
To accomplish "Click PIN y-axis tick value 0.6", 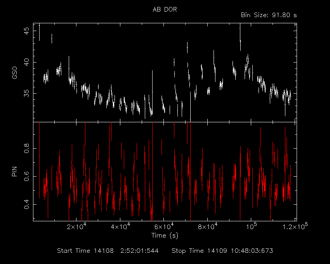I will point(27,176).
